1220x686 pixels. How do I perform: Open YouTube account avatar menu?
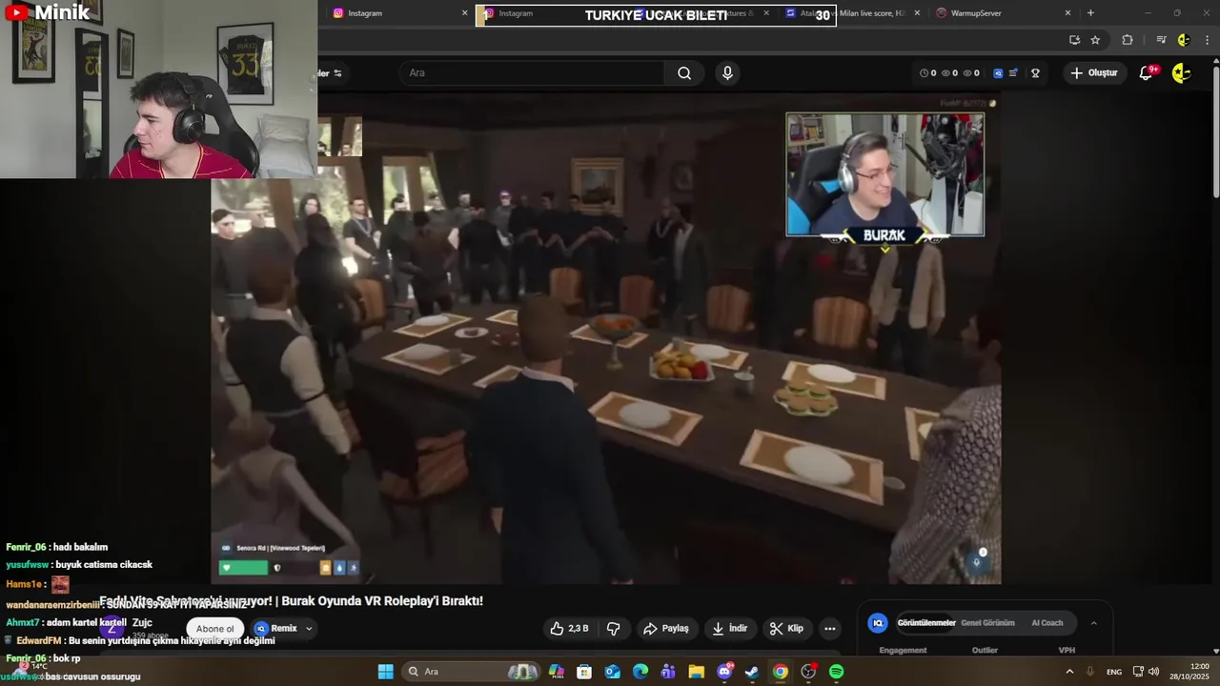tap(1181, 73)
